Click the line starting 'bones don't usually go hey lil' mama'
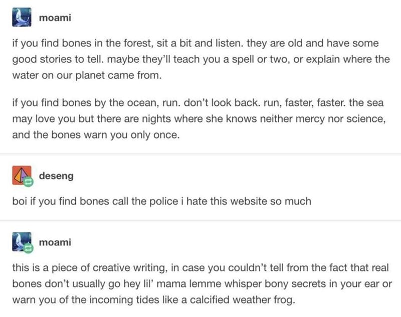 coord(202,284)
